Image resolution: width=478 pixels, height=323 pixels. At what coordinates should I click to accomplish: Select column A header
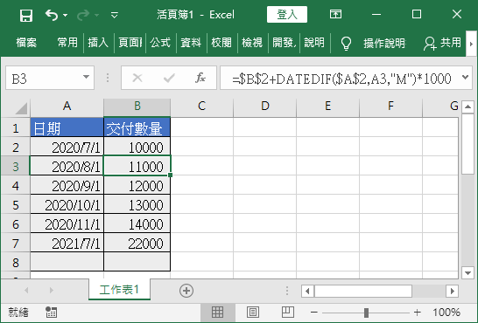pos(67,106)
